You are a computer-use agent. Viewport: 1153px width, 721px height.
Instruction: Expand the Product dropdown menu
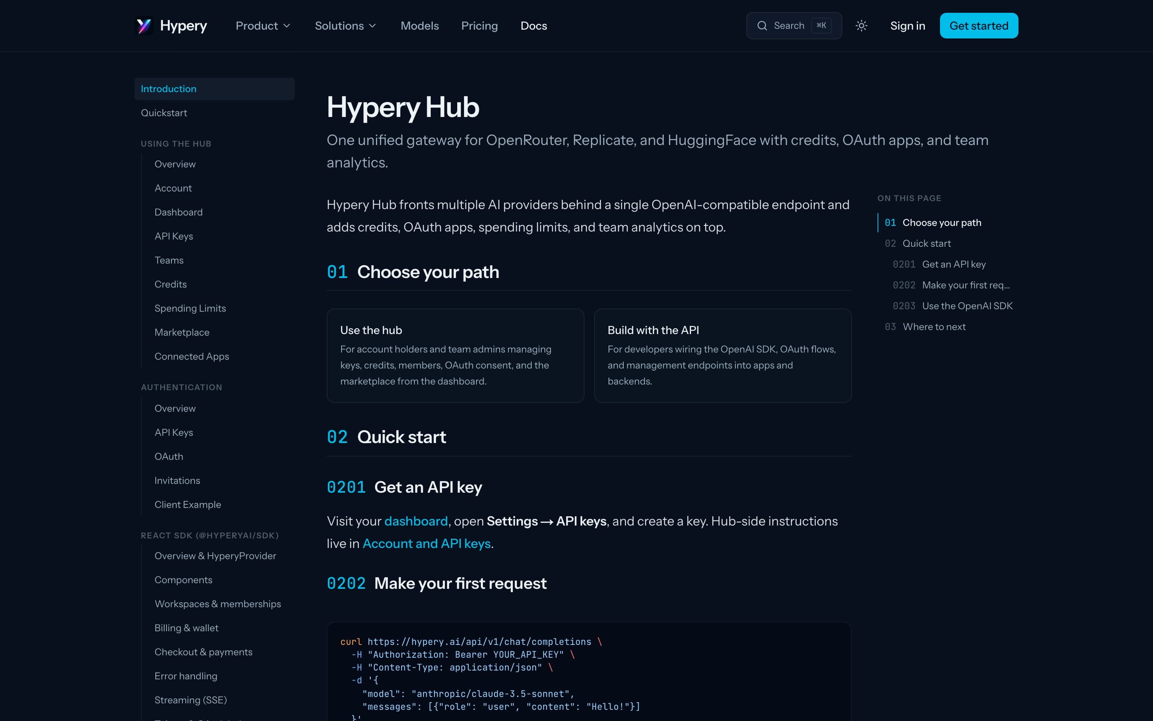pyautogui.click(x=263, y=26)
